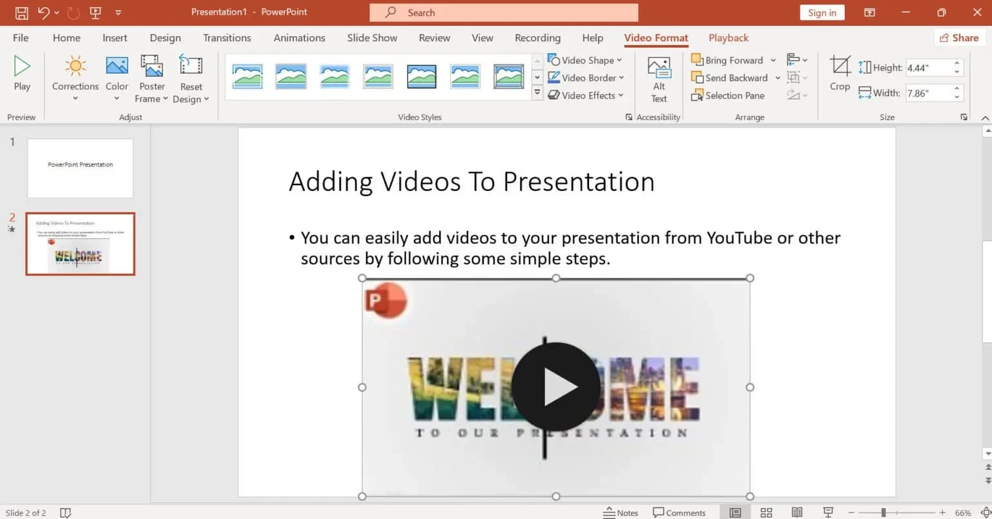
Task: Open the Video Border dropdown
Action: click(x=586, y=77)
